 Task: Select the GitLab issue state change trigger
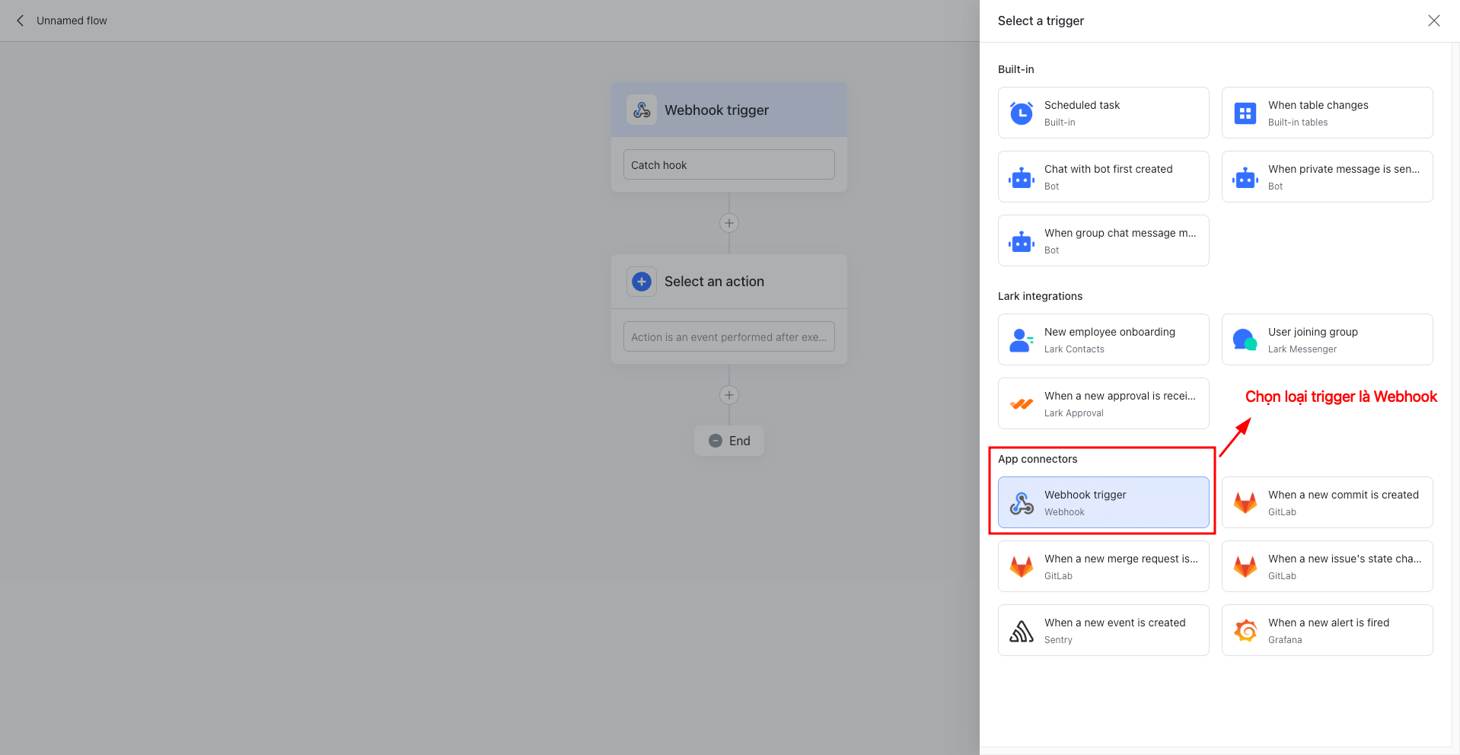(1326, 566)
